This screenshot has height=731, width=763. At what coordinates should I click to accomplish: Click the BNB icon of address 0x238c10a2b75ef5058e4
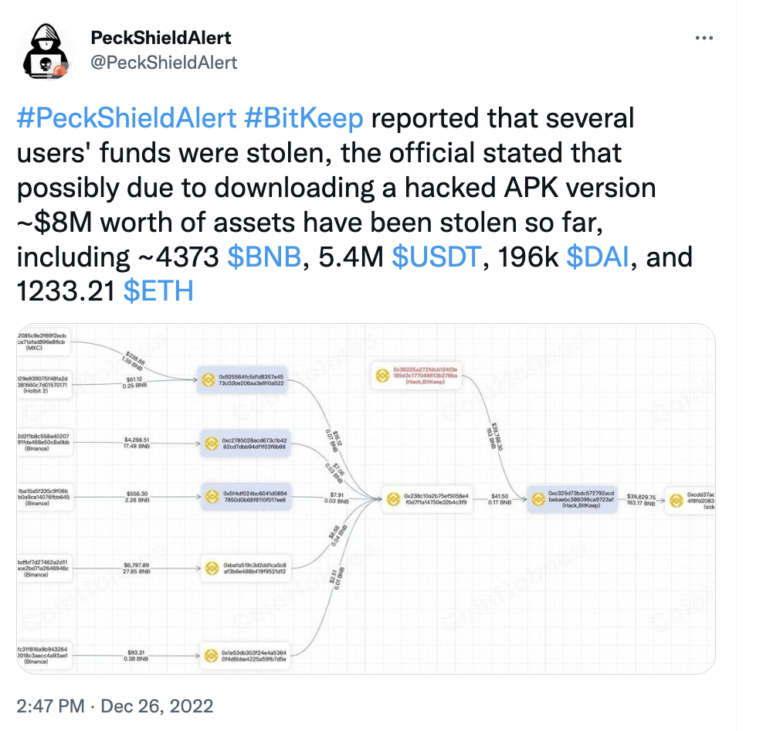393,498
